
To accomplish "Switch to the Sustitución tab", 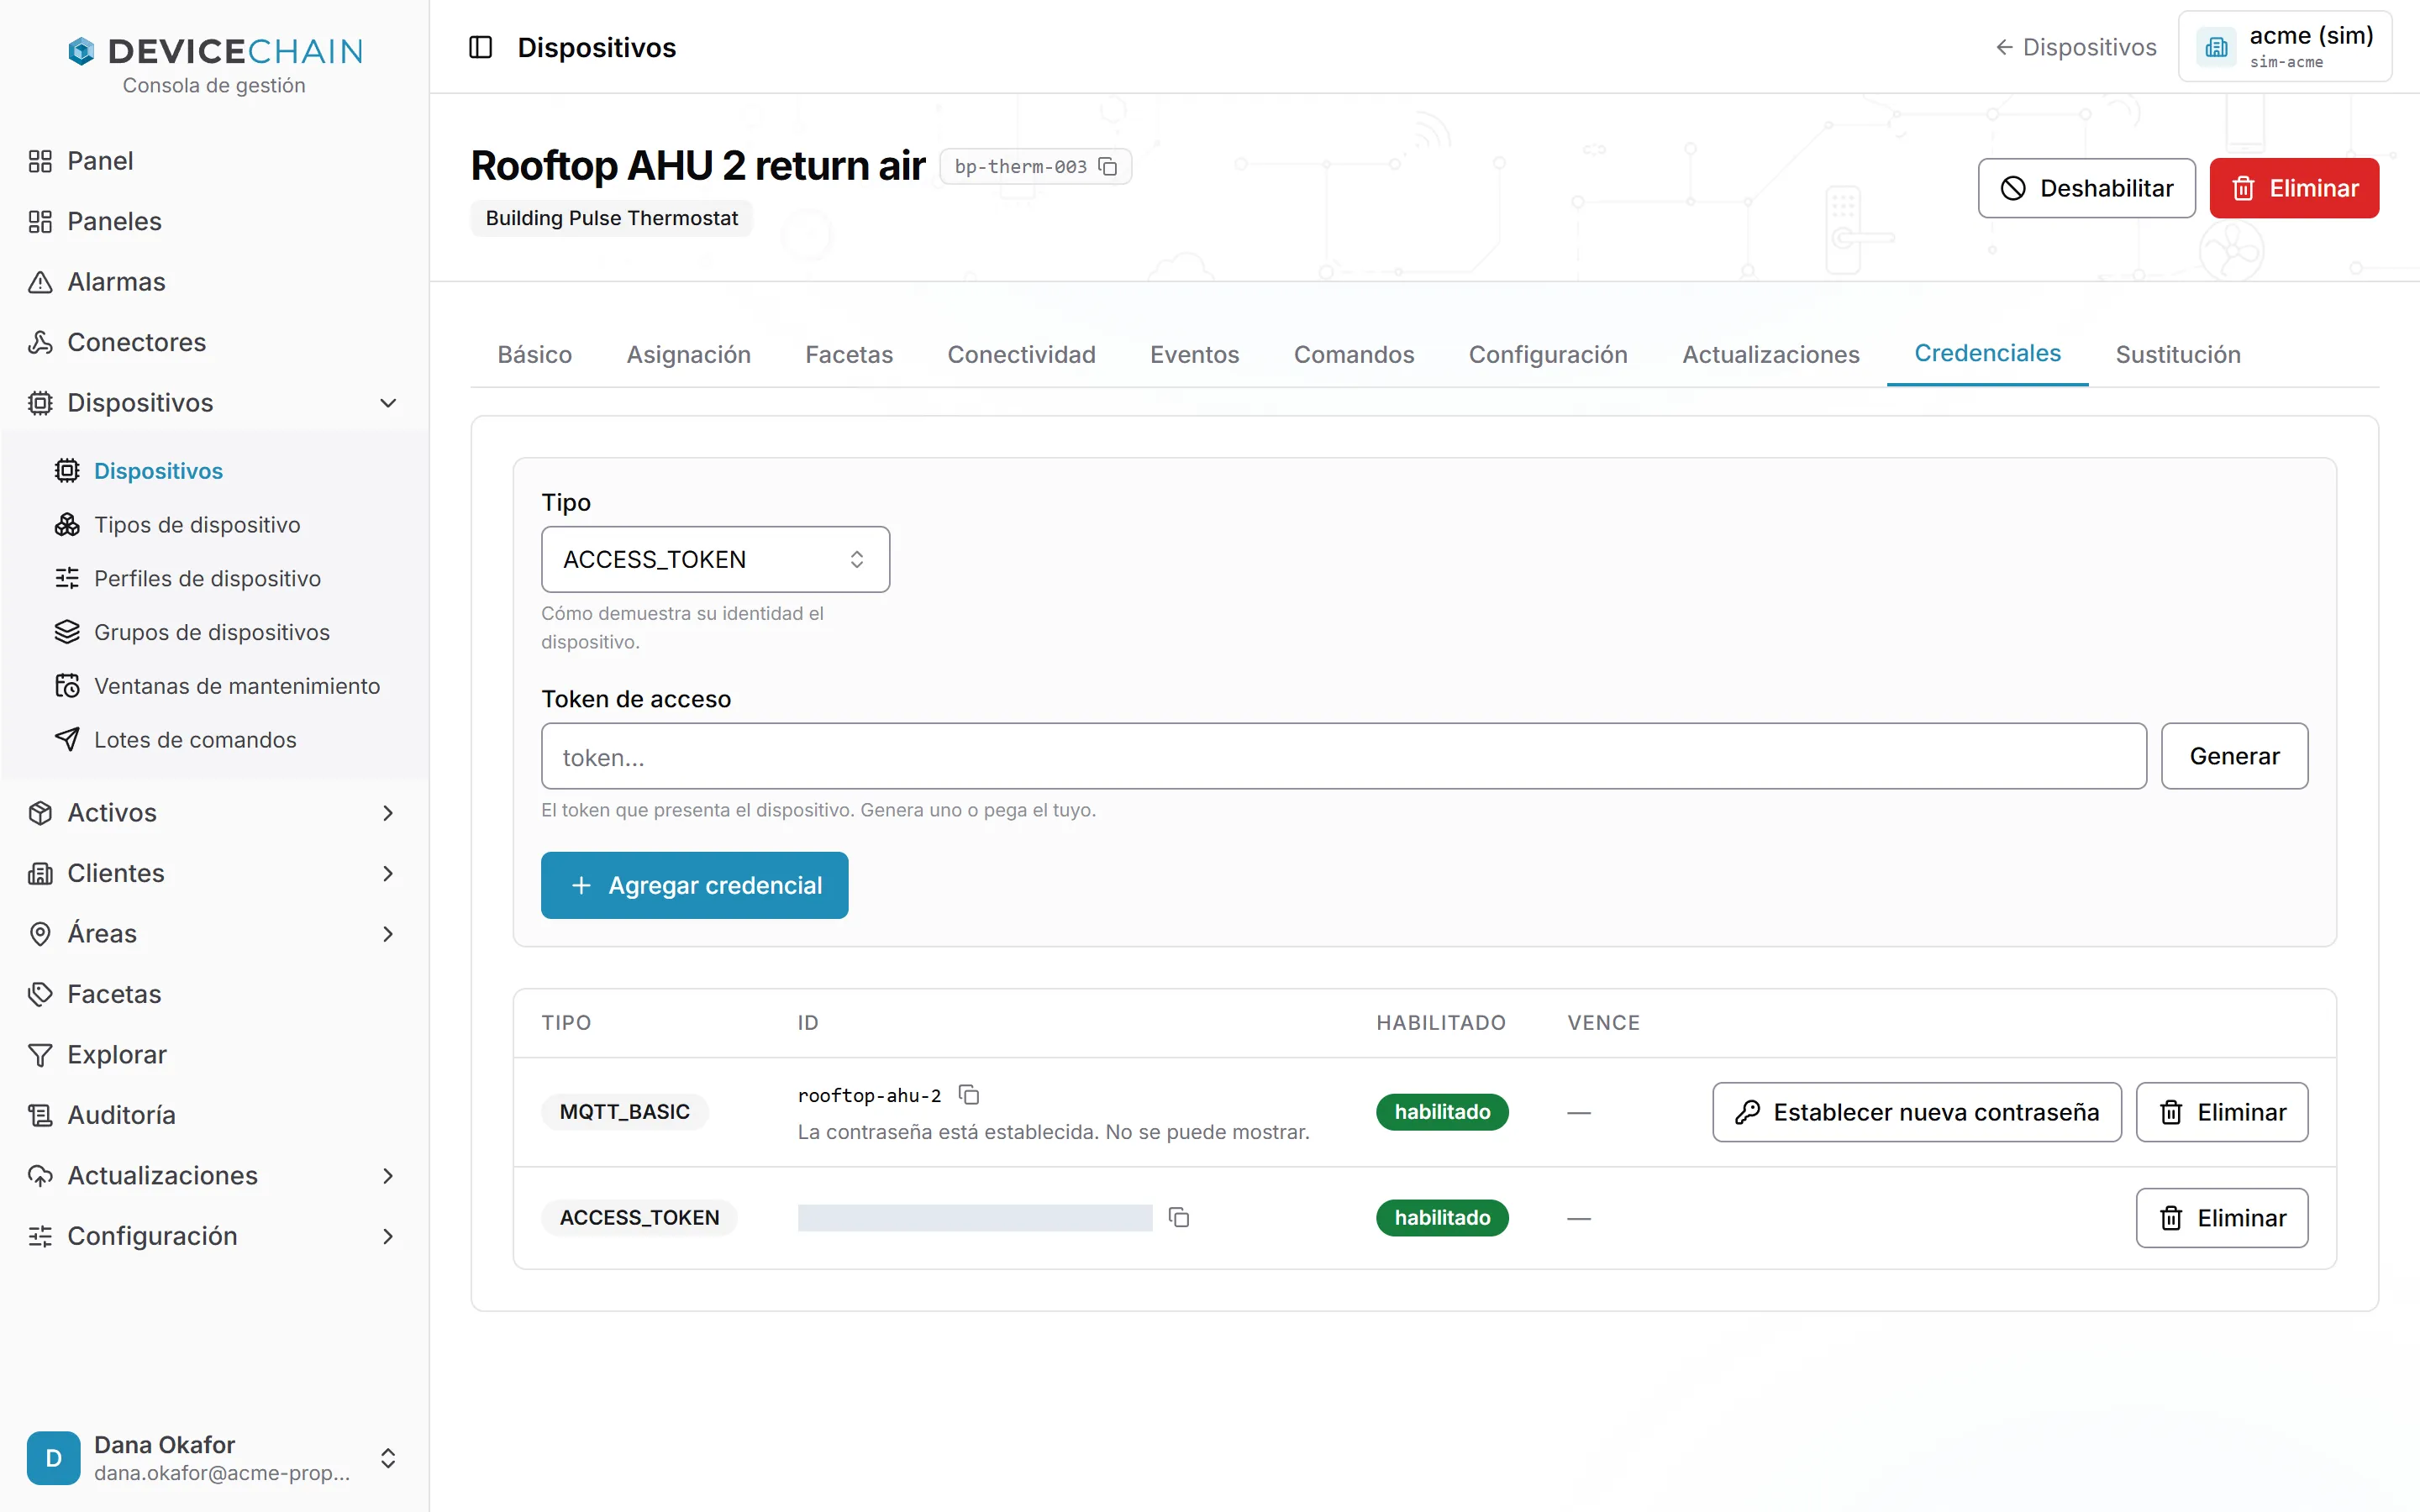I will point(2177,354).
